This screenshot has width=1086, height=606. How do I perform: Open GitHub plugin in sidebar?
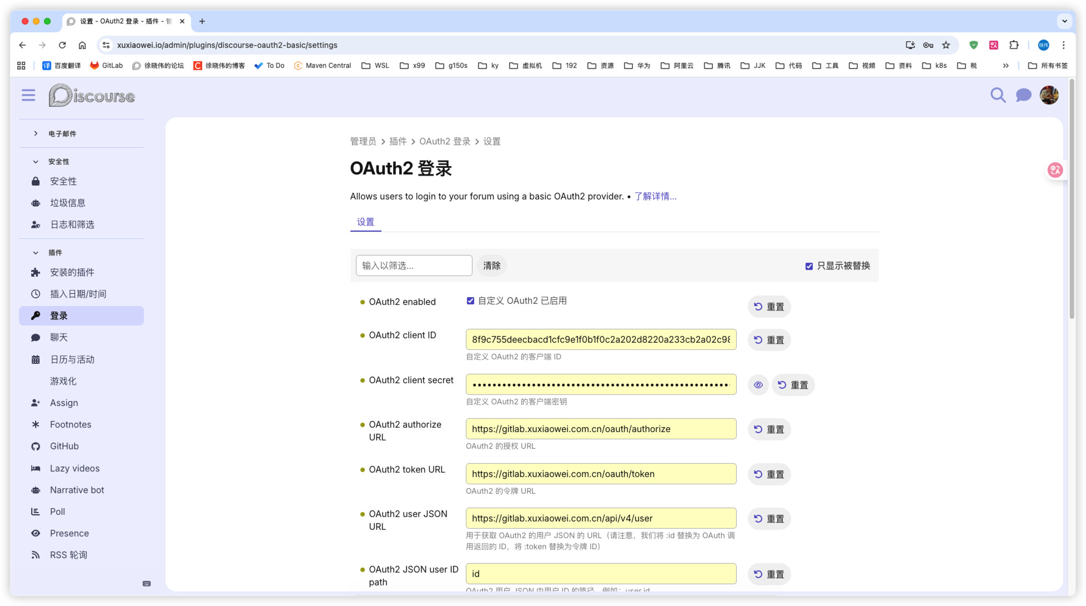[64, 446]
